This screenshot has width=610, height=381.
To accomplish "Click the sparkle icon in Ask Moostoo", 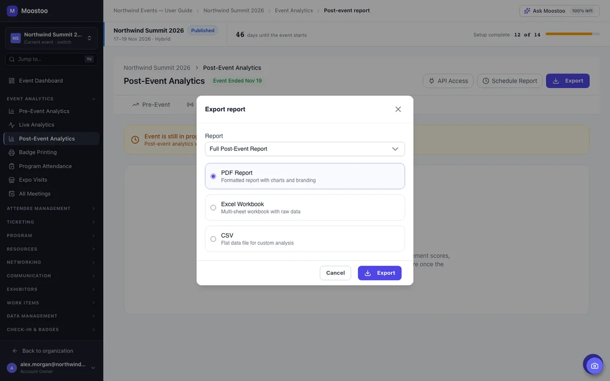I will click(x=527, y=11).
